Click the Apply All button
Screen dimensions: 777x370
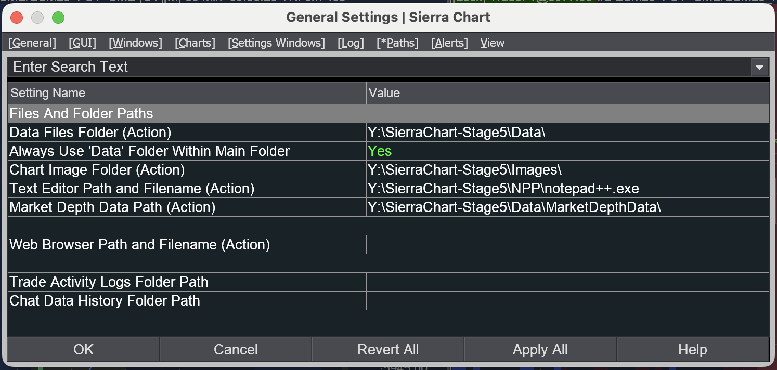point(540,349)
